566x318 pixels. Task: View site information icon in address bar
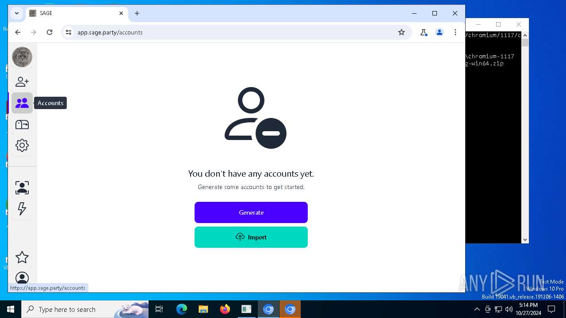pos(69,32)
